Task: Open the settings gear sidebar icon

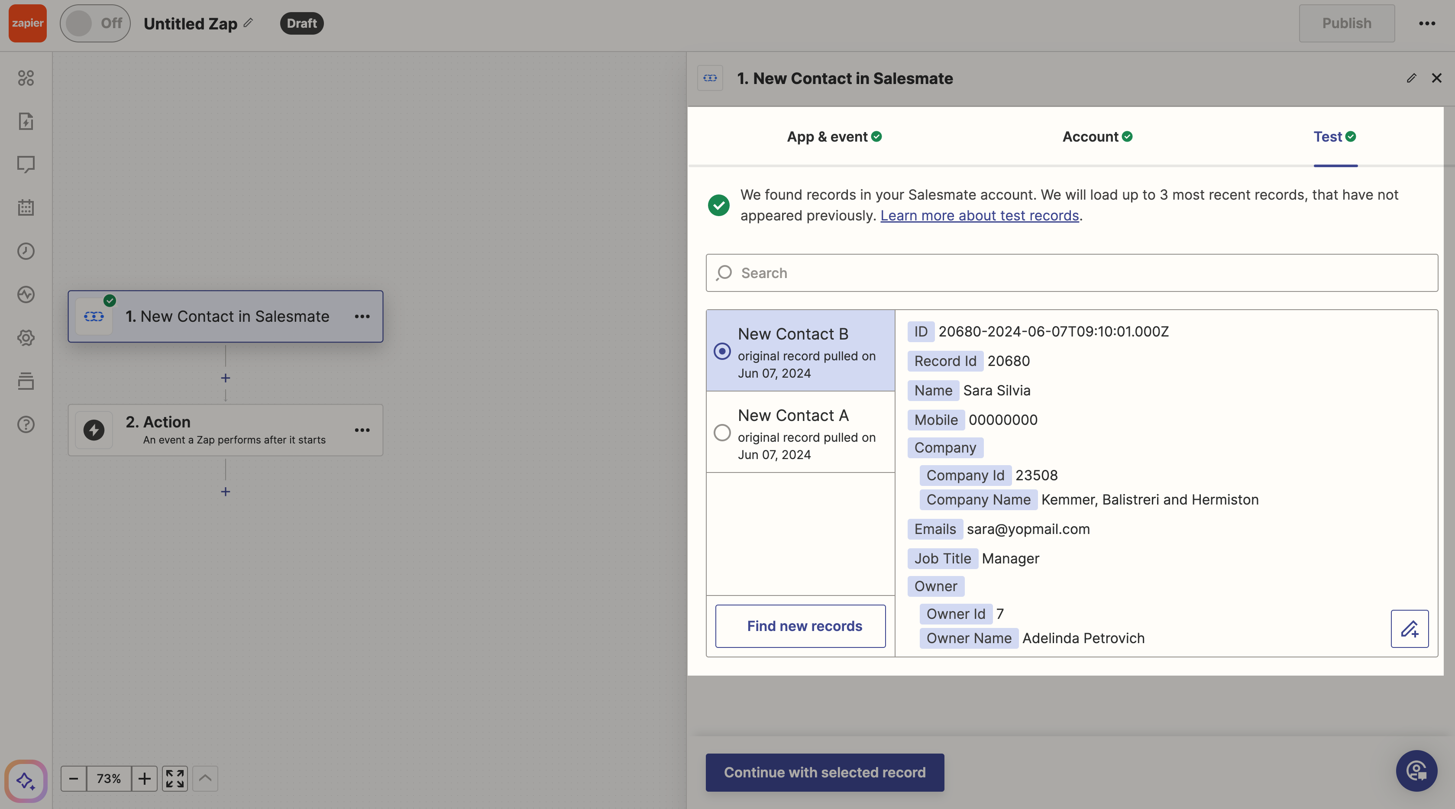Action: click(x=26, y=338)
